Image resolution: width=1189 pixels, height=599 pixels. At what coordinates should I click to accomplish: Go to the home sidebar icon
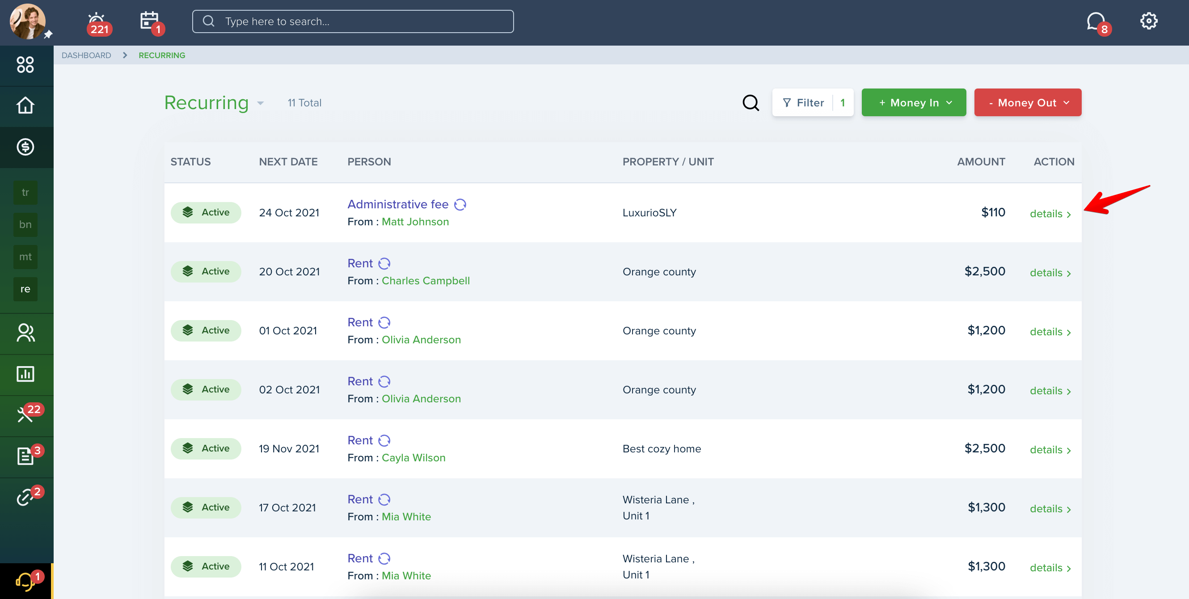pos(25,105)
